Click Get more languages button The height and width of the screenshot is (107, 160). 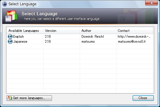coord(29,98)
